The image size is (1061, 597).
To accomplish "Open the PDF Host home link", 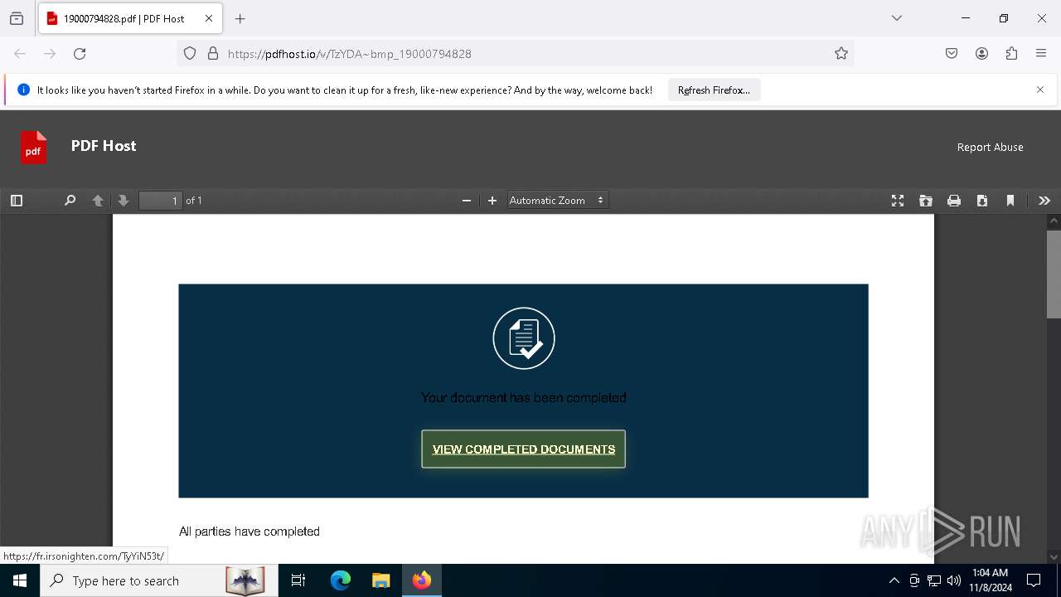I will pos(104,146).
